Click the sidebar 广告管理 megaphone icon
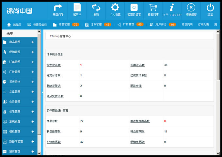 [5, 72]
